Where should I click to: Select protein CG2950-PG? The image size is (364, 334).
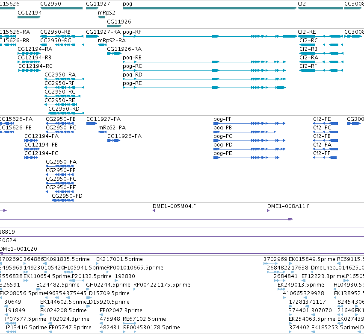tap(59, 132)
